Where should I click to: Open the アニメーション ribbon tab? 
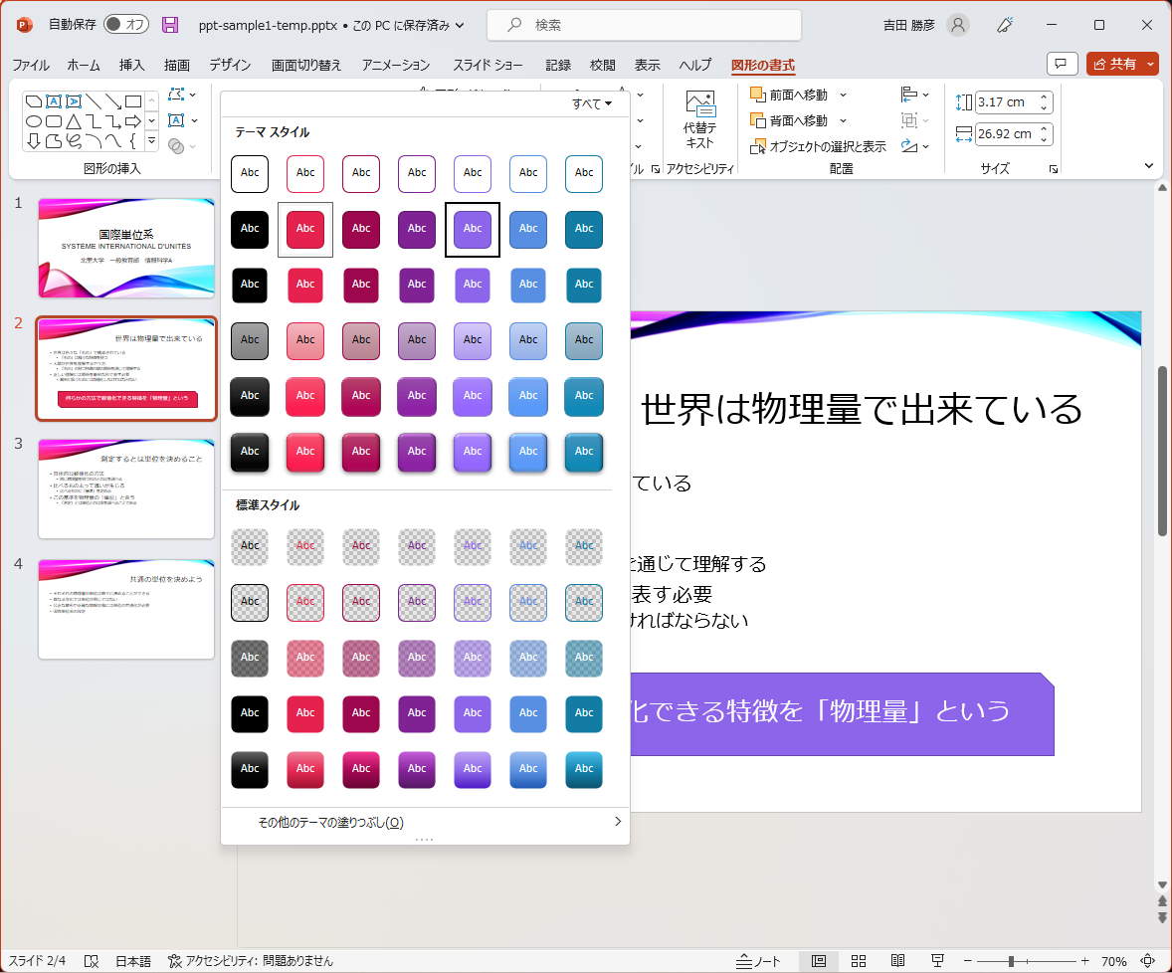coord(396,66)
